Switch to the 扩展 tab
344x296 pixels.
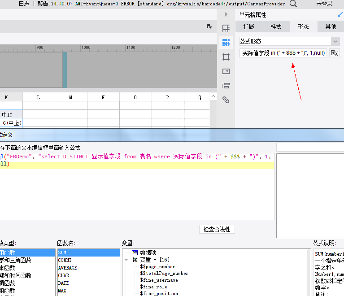click(249, 27)
